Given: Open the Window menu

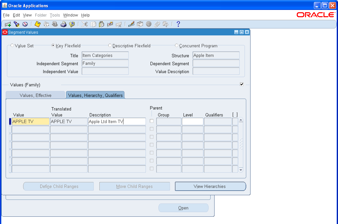Looking at the screenshot, I should click(x=70, y=15).
